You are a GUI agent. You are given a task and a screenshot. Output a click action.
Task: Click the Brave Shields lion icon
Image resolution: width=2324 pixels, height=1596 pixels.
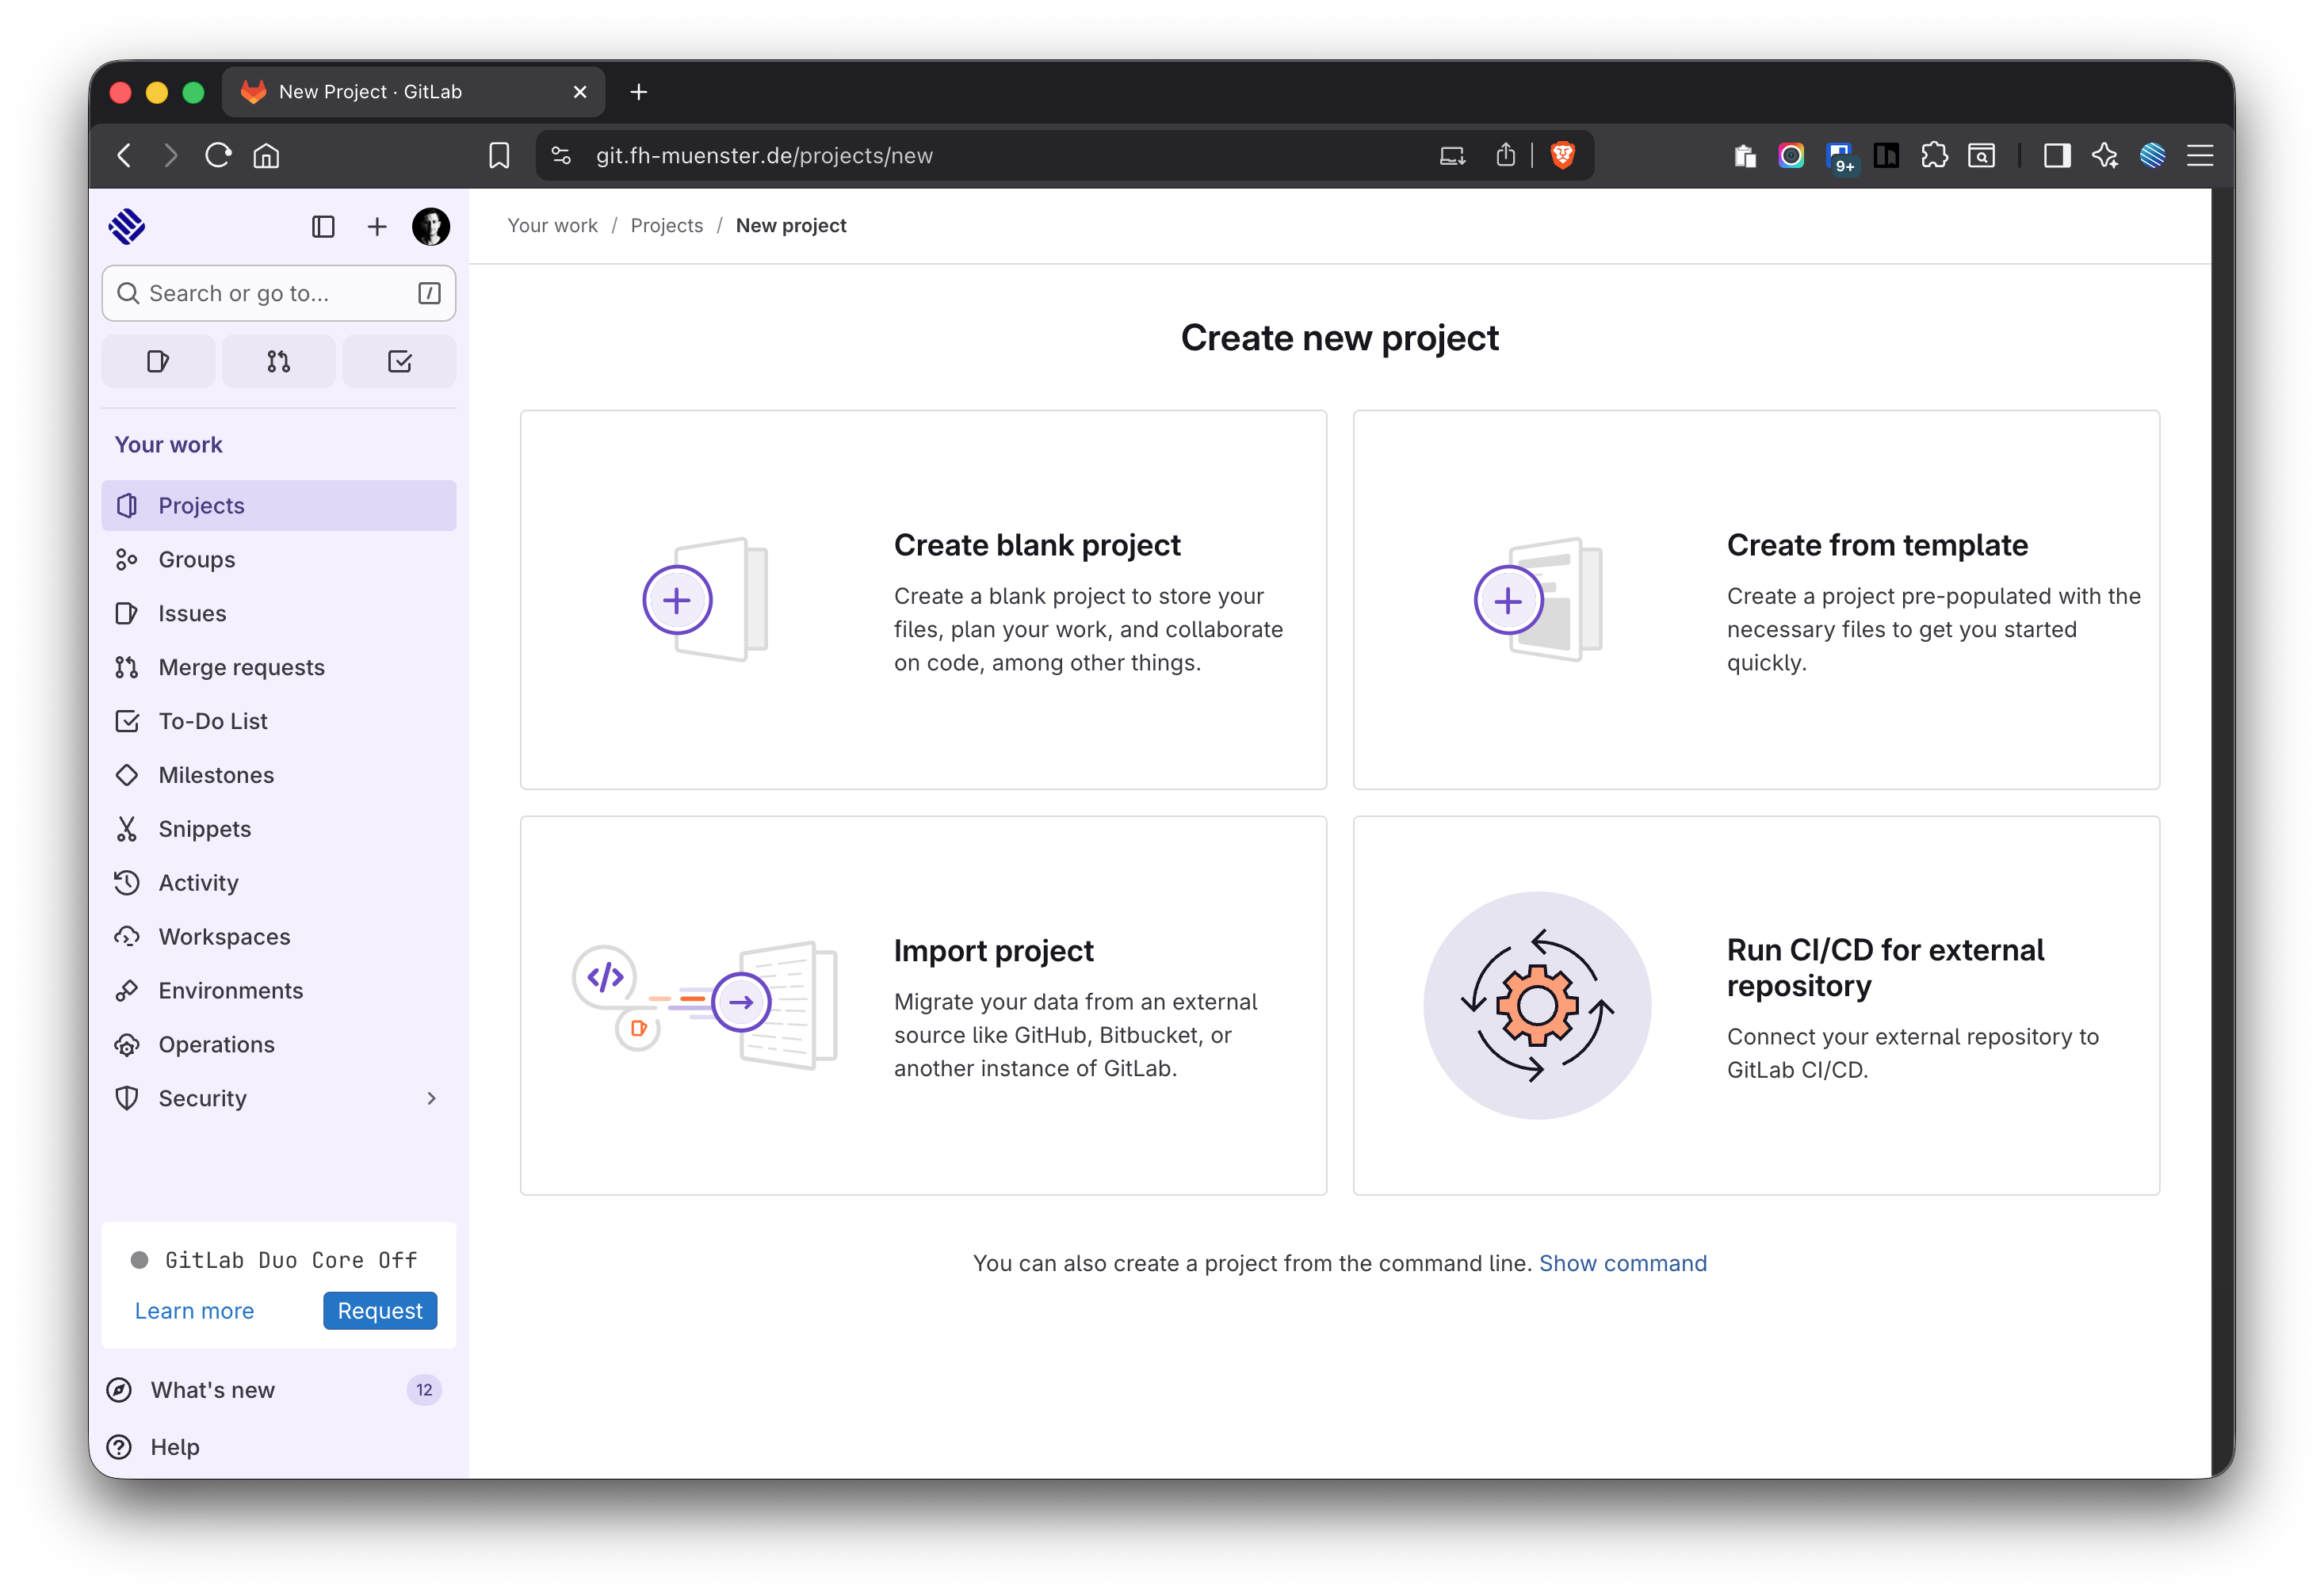click(1562, 155)
